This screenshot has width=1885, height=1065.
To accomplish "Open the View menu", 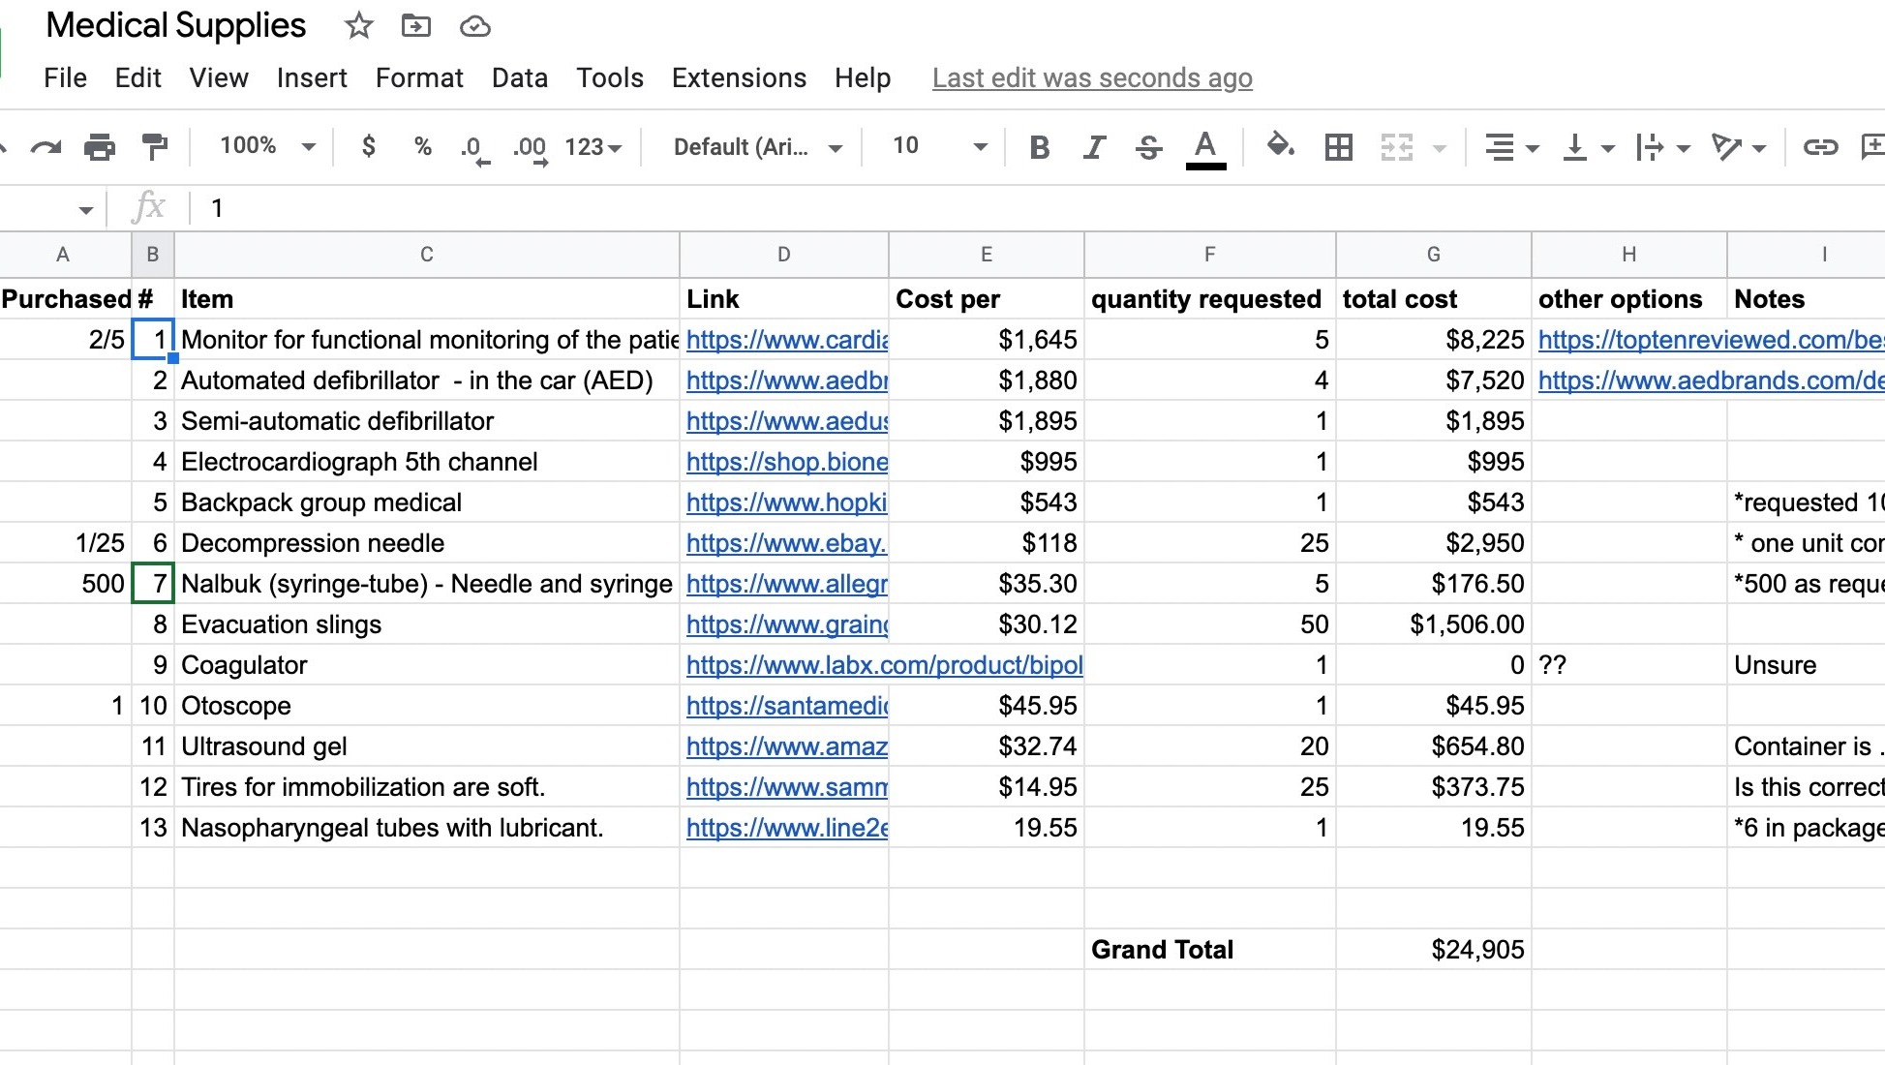I will (219, 77).
